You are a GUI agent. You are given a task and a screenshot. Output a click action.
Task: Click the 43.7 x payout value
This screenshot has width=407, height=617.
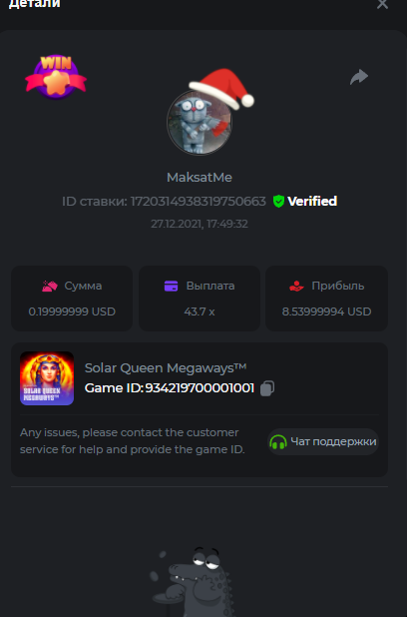point(200,311)
